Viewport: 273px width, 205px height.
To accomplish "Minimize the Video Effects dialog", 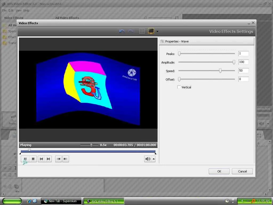I will (x=249, y=23).
